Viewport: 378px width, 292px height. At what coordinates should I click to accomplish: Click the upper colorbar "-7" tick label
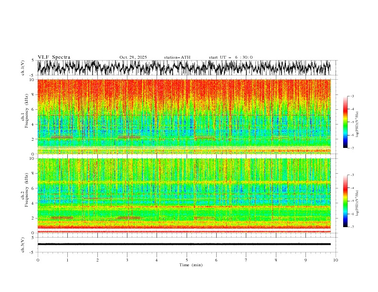point(352,148)
